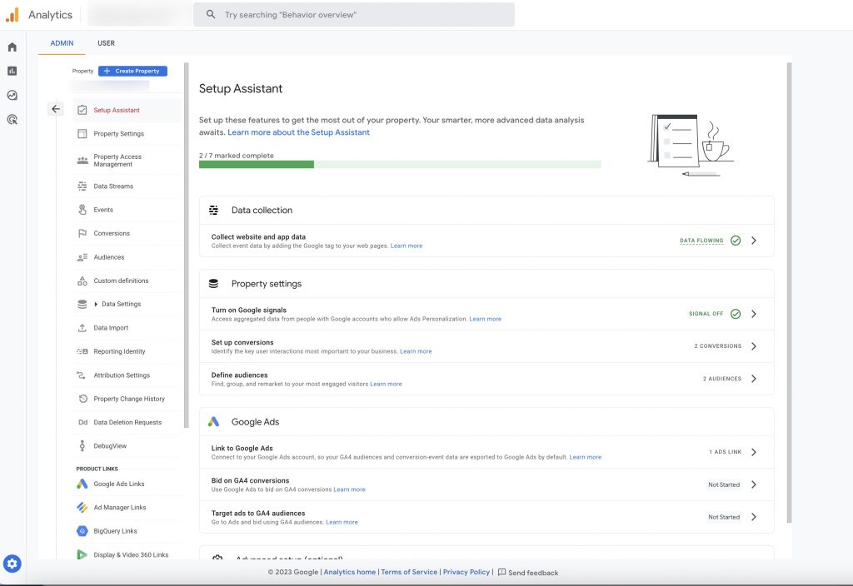Click the 2 CONVERSIONS status text
Screen dimensions: 853x586
pyautogui.click(x=717, y=346)
